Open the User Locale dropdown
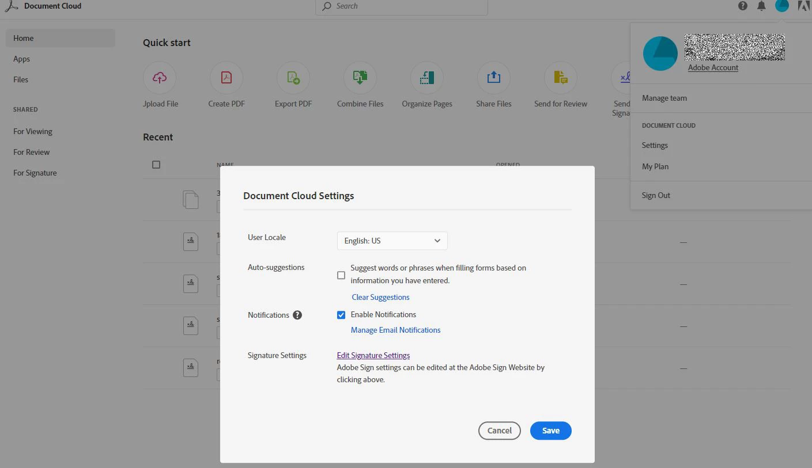Viewport: 812px width, 468px height. coord(392,241)
